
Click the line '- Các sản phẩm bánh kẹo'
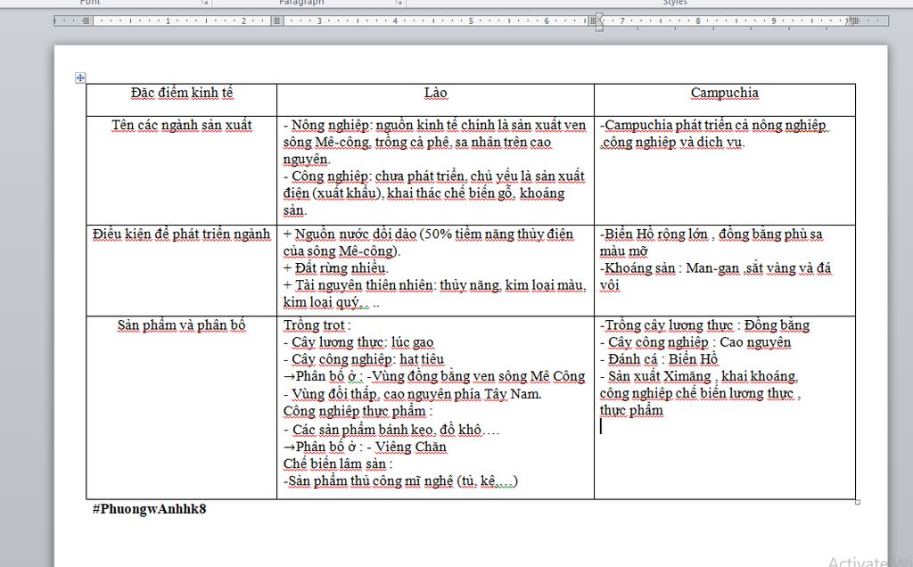[391, 430]
